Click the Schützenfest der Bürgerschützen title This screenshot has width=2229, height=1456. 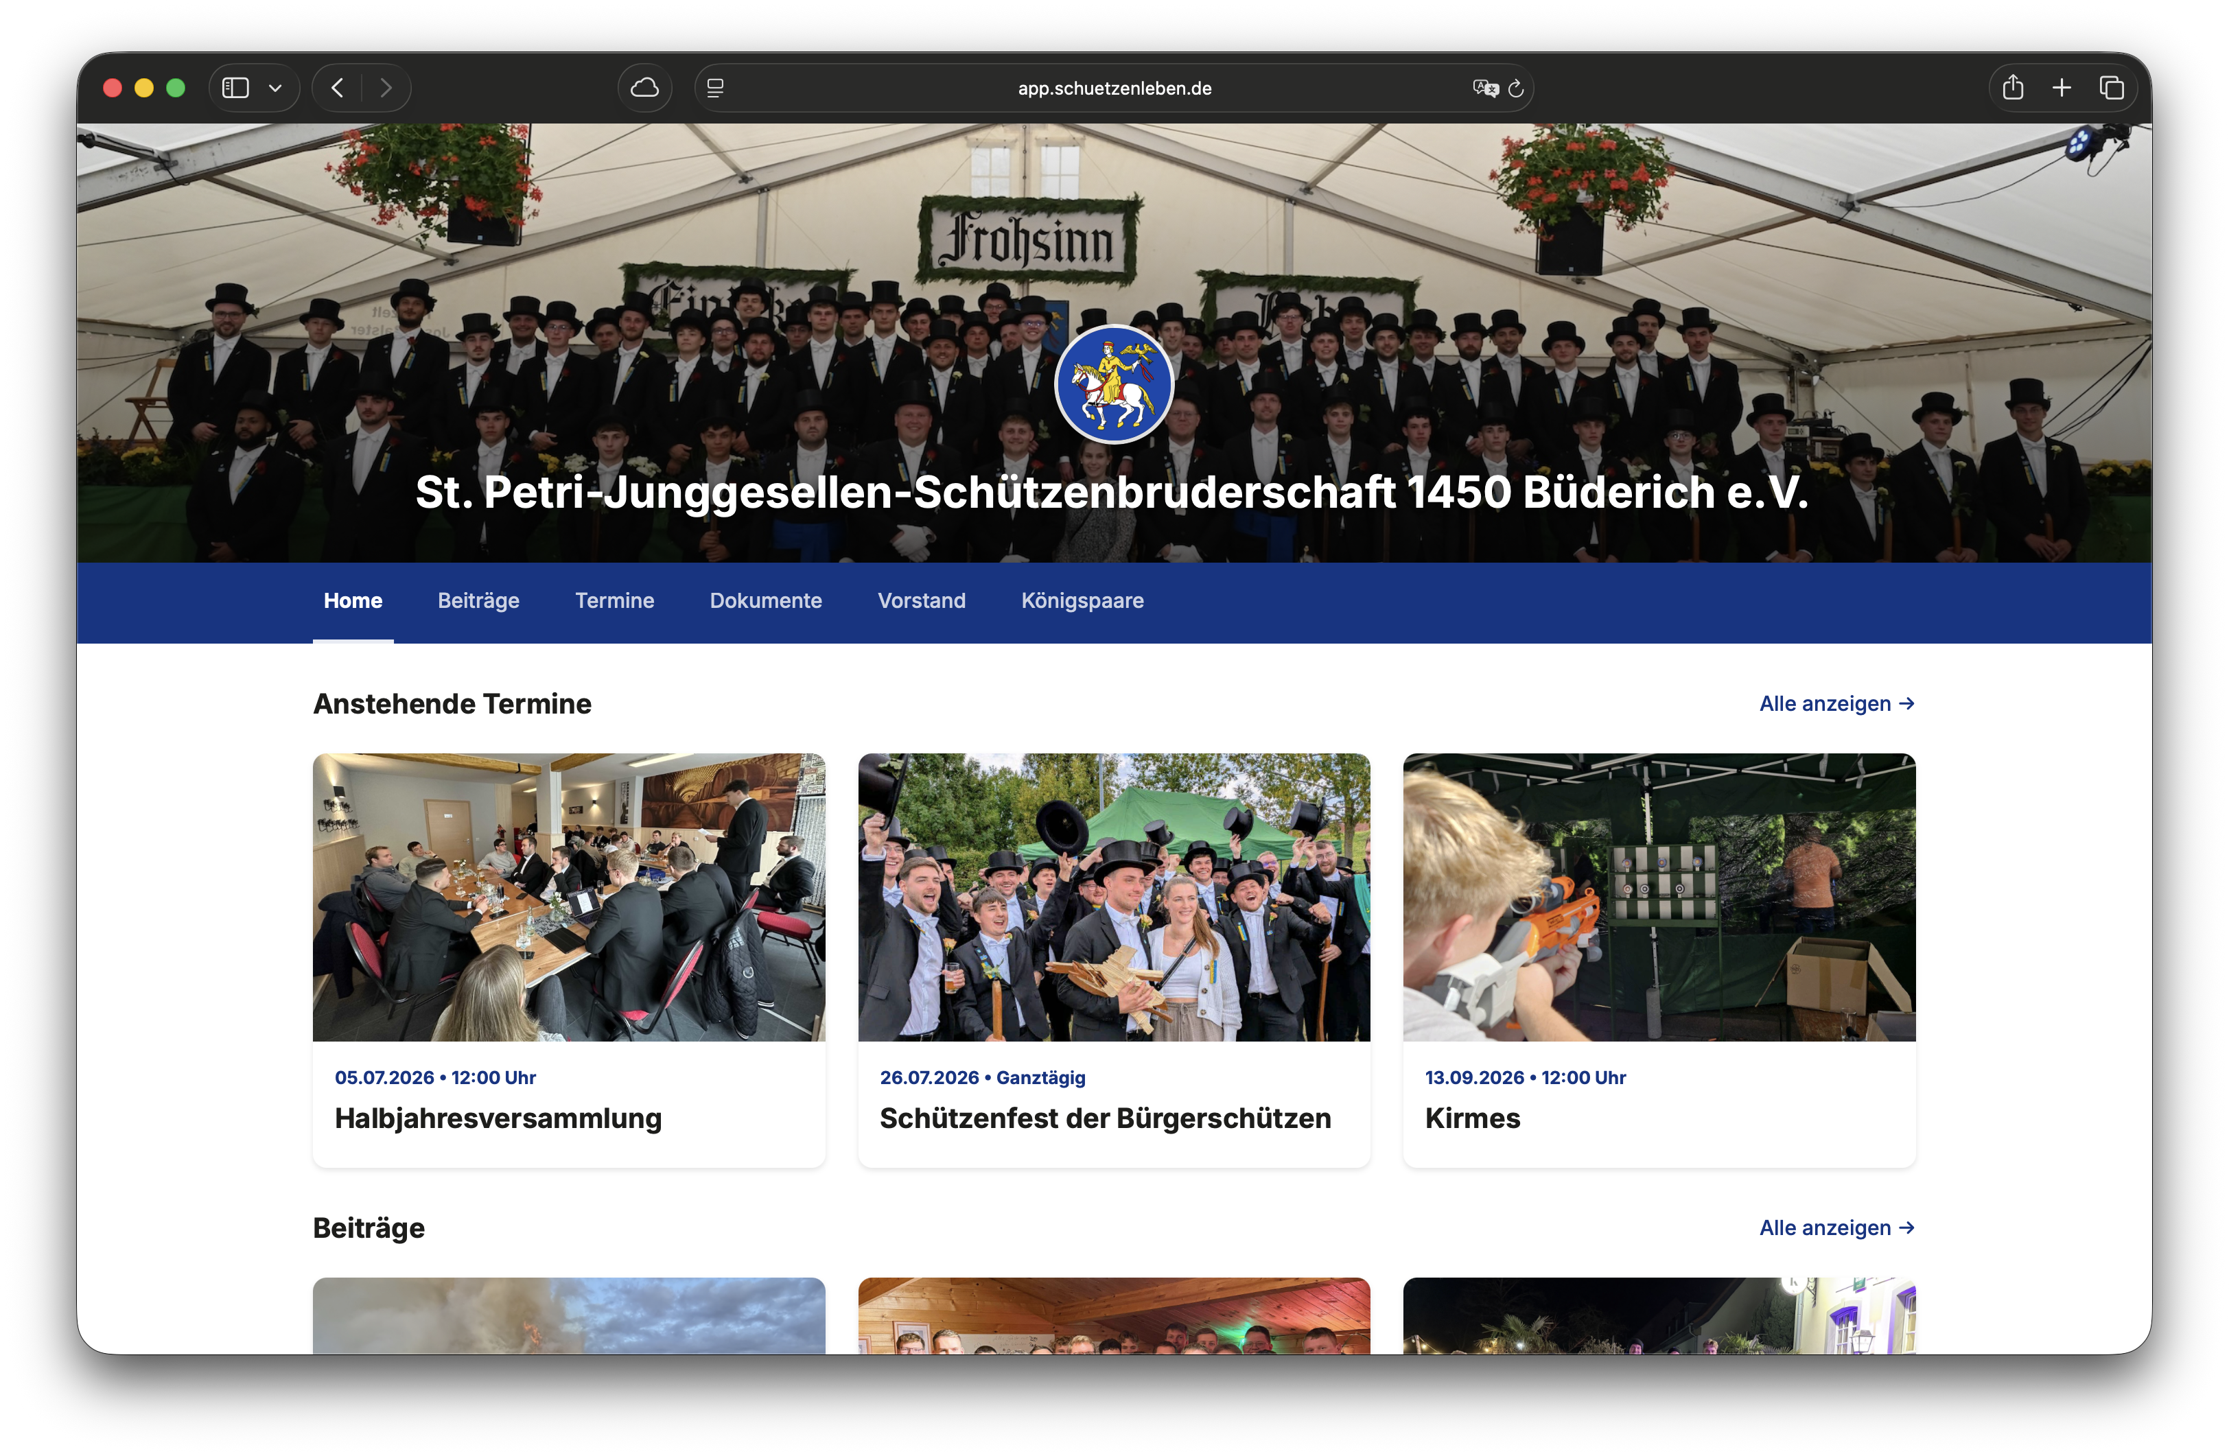pos(1105,1119)
